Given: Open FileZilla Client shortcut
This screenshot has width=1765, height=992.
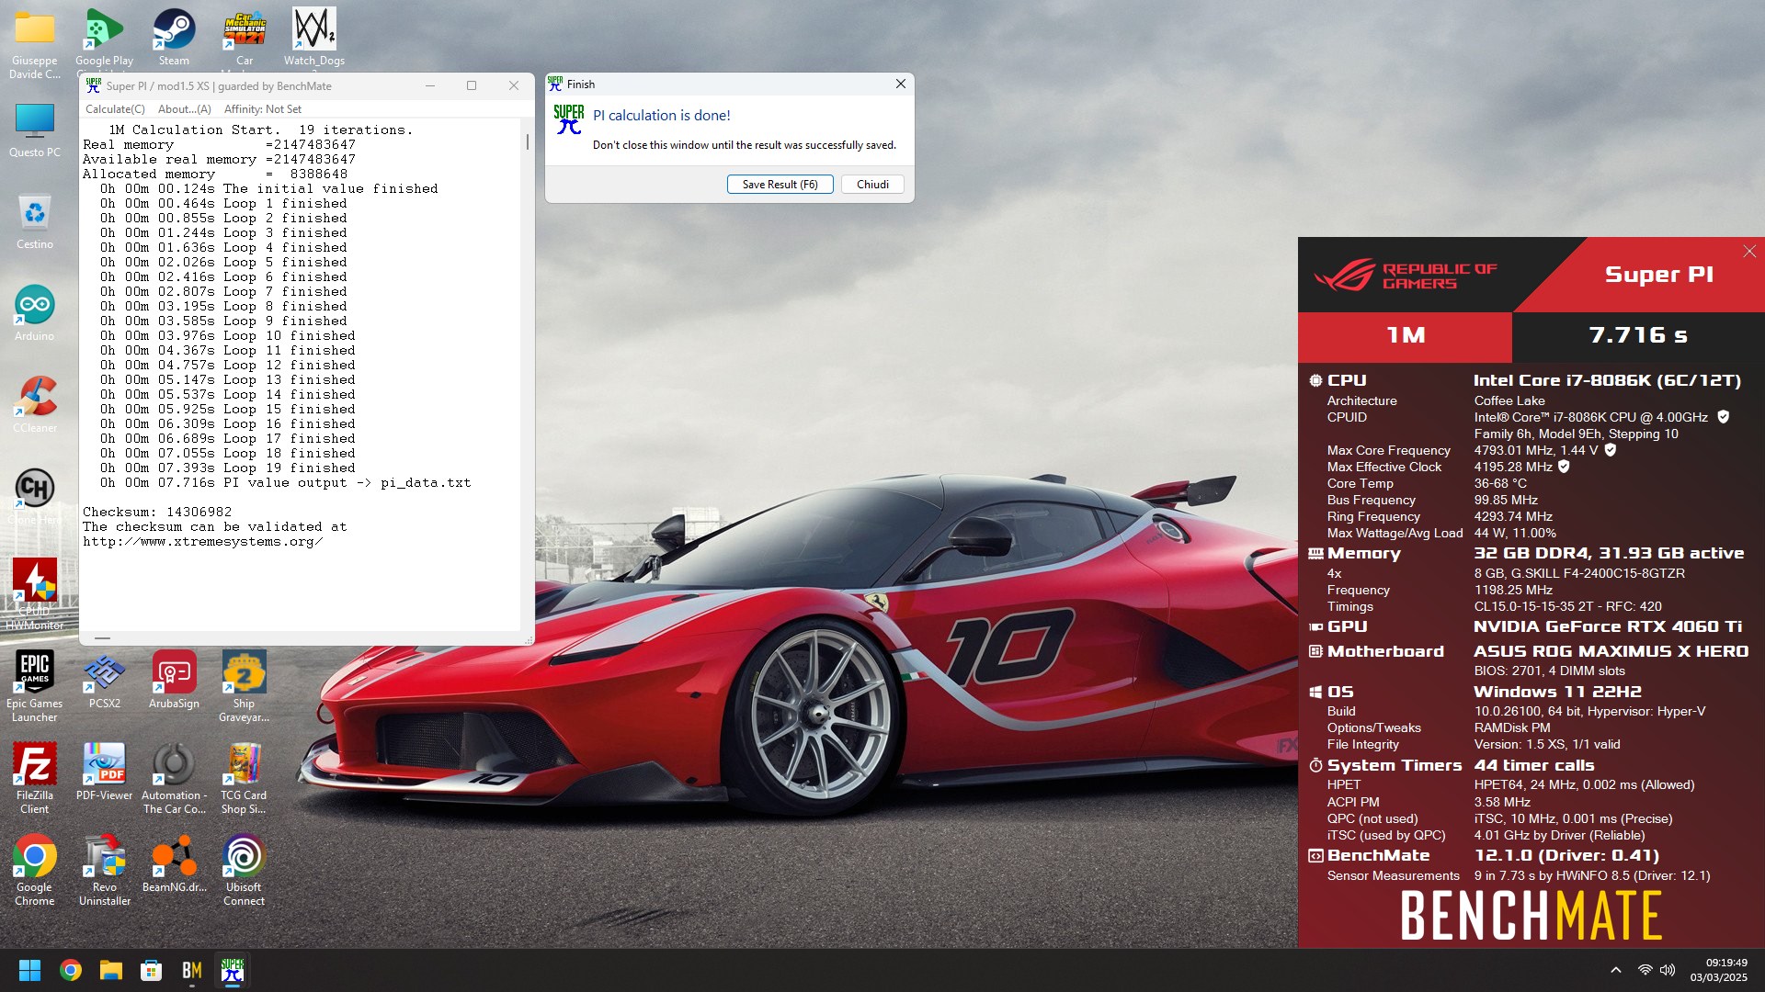Looking at the screenshot, I should (x=35, y=778).
